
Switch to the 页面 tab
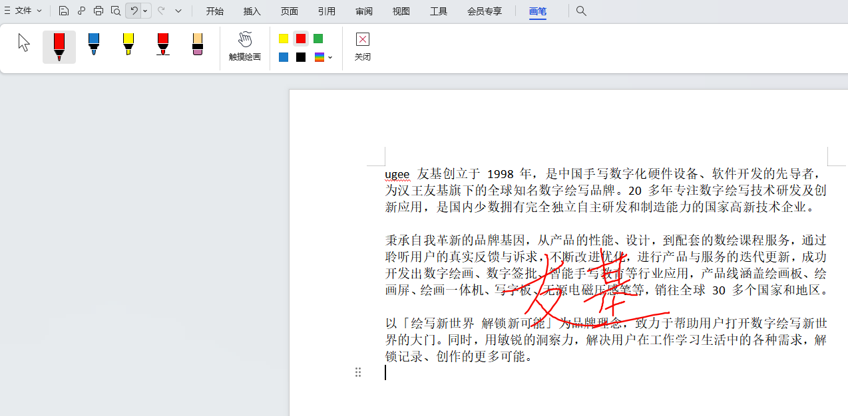[289, 11]
